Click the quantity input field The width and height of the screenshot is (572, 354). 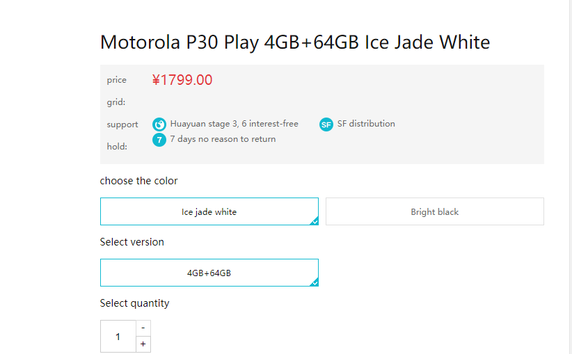[118, 337]
